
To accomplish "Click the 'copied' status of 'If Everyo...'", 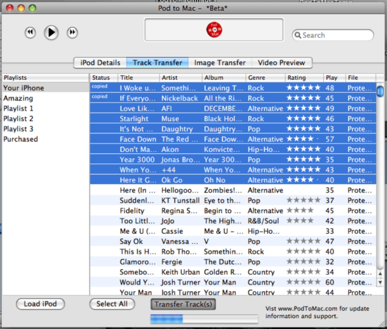I will [99, 97].
